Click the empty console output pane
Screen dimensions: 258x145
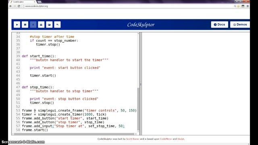coord(196,83)
